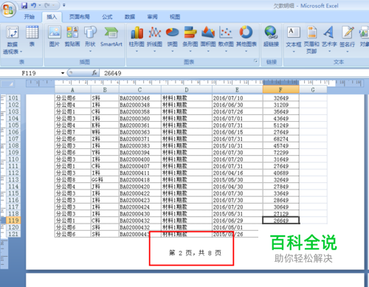Screen dimensions: 369x287
Task: Switch to the 插入 tab
Action: [x=52, y=17]
